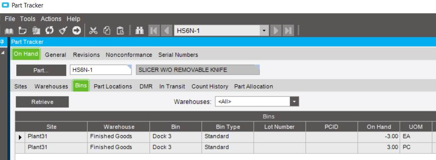Switch to the Part Locations tab
Viewport: 436px width, 160px height.
pos(113,86)
